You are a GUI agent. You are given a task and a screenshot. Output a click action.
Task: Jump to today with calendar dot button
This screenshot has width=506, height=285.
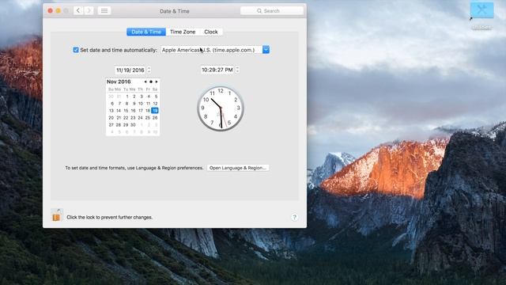(x=151, y=82)
